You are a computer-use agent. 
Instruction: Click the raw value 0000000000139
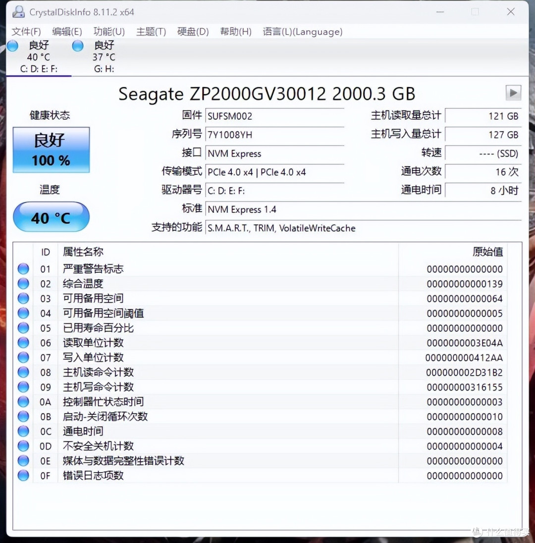tap(465, 284)
